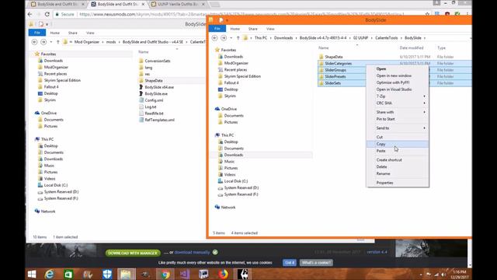Open Chrome from the taskbar
Screen dimensions: 497x280
pyautogui.click(x=165, y=274)
